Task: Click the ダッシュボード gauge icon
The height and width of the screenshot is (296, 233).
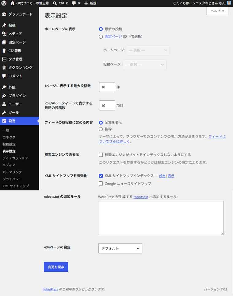Action: (4, 14)
